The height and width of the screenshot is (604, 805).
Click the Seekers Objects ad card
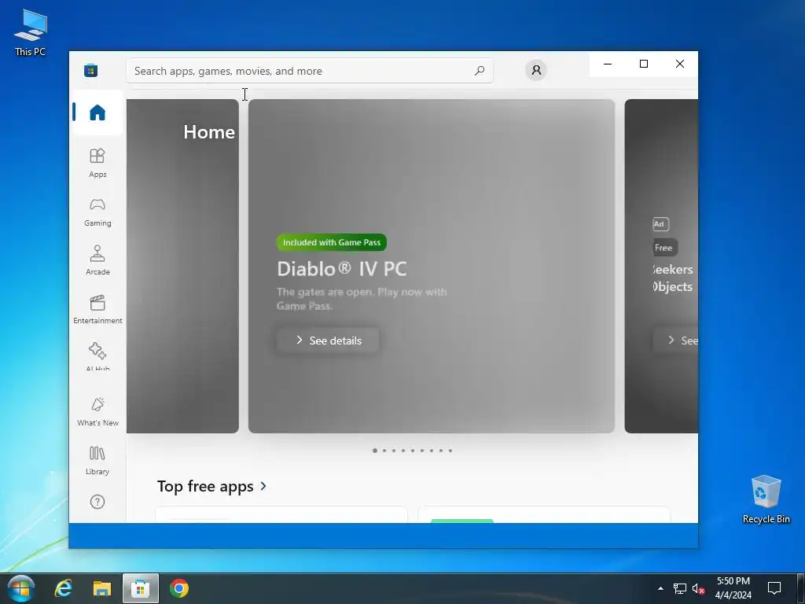point(661,266)
